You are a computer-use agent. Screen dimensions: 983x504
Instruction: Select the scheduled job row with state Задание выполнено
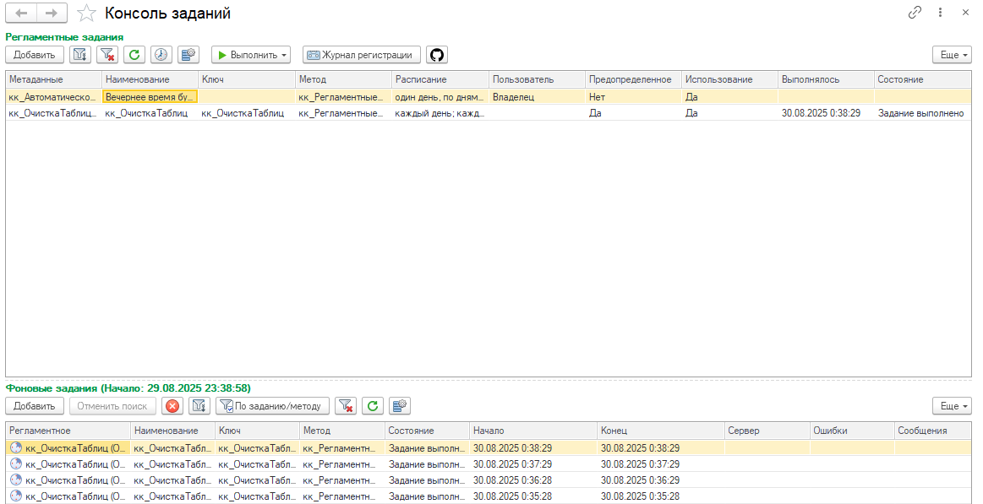(x=423, y=113)
